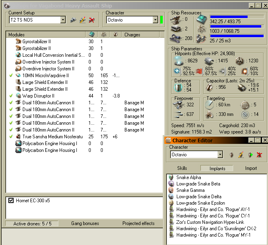
Task: Click the powergrid column header icon in Modules
Action: coord(104,34)
